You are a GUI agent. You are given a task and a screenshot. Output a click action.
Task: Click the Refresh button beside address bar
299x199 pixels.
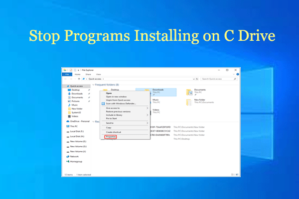(x=197, y=79)
